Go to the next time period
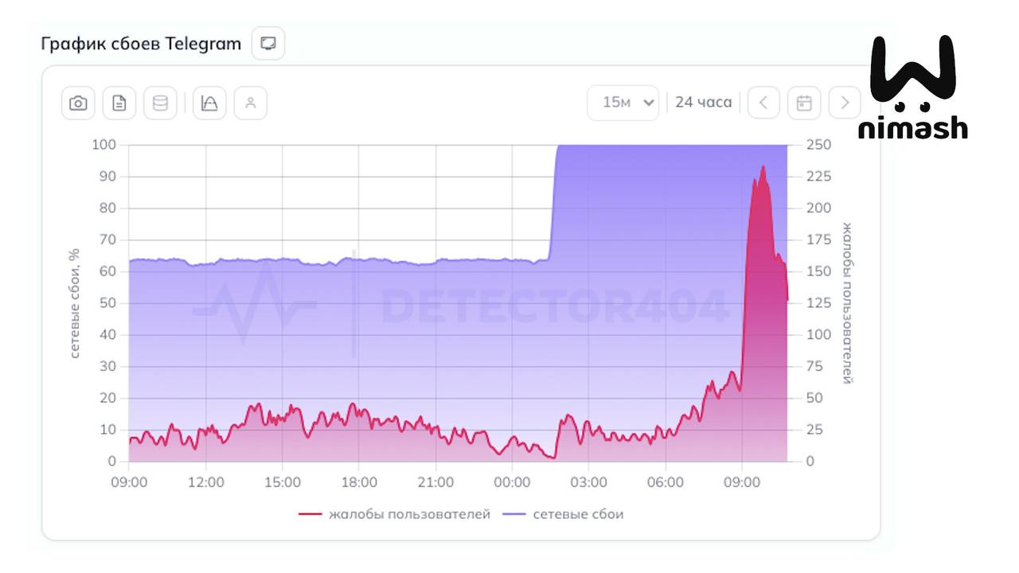 tap(845, 103)
